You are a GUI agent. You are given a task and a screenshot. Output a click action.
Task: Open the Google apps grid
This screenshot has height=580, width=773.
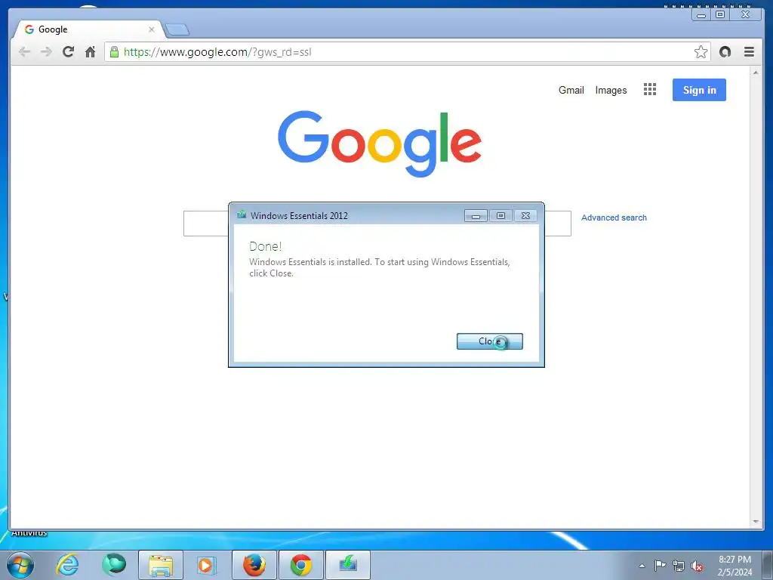(650, 89)
